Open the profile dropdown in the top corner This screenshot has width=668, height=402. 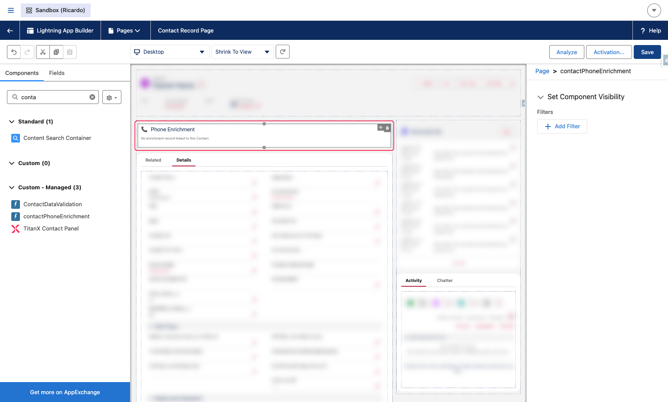(x=654, y=10)
